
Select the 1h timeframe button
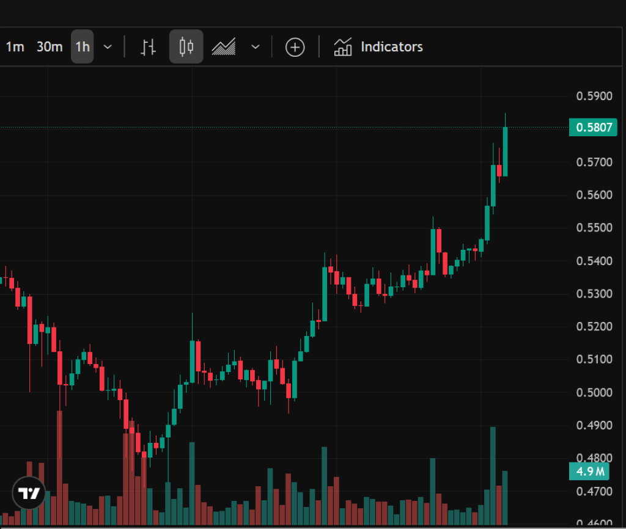coord(83,47)
